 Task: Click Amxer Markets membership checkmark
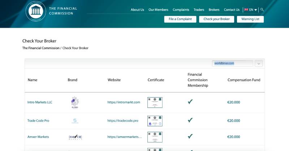pos(190,137)
